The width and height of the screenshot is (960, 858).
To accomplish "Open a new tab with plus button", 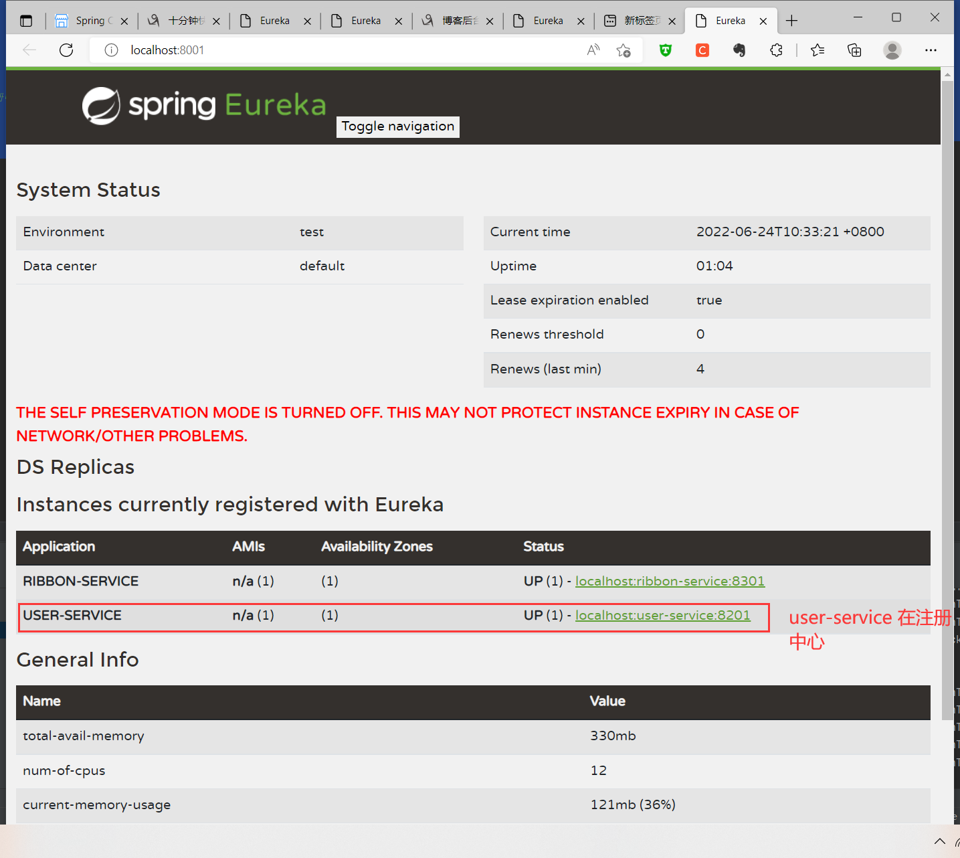I will point(792,21).
